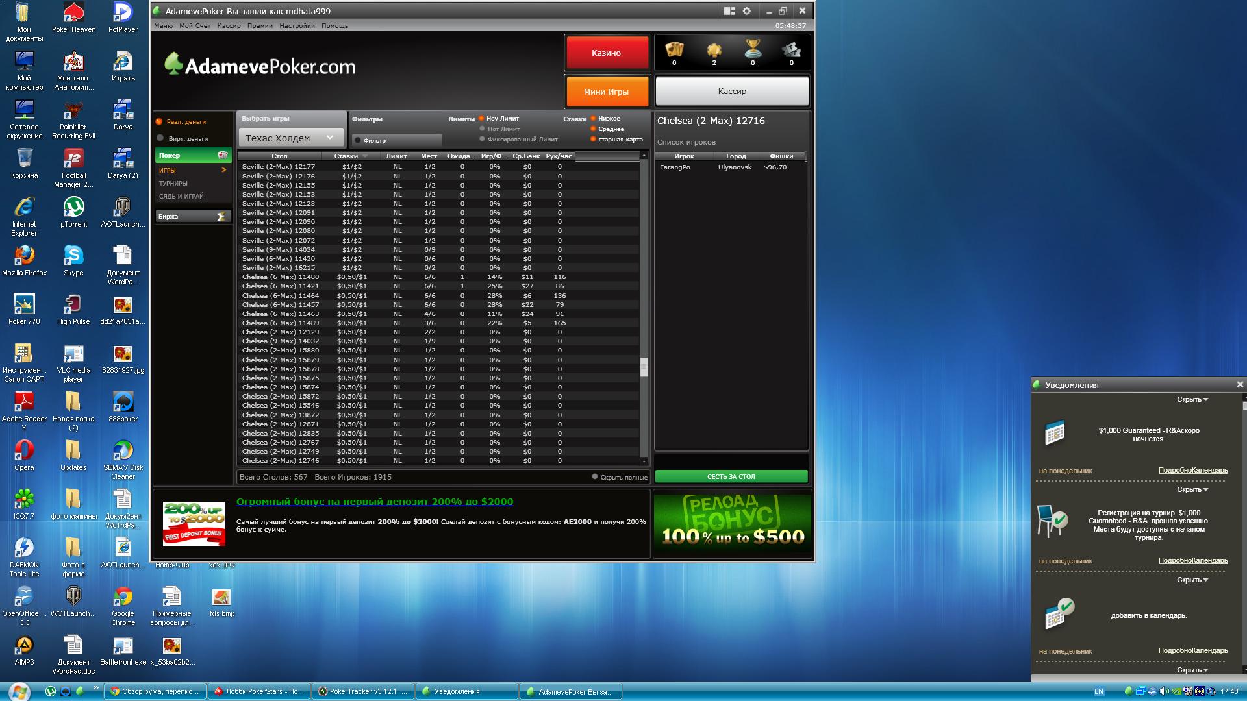1247x701 pixels.
Task: Open AIMP3 desktop icon
Action: (x=24, y=650)
